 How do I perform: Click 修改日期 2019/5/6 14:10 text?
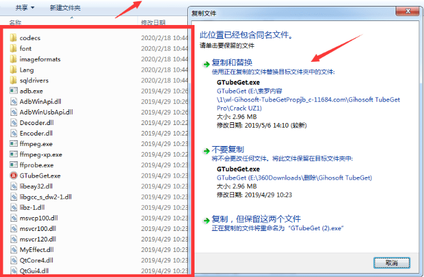click(262, 126)
